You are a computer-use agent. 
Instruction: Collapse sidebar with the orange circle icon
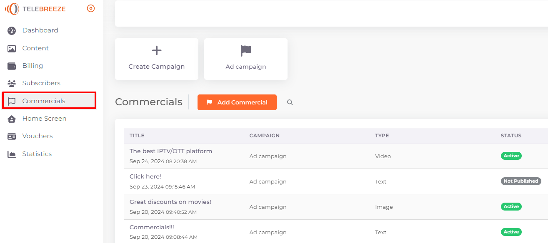click(x=91, y=8)
